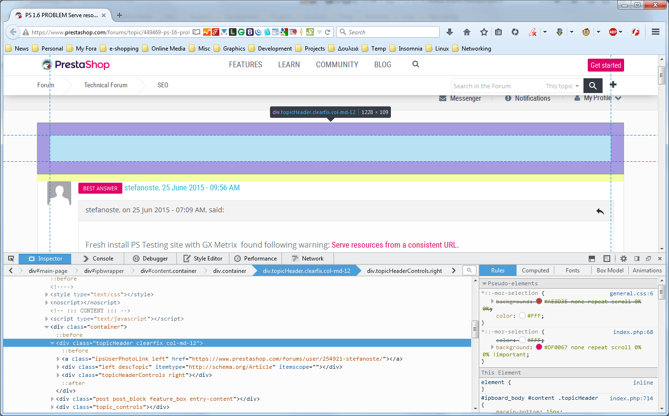Switch to Computed styles tab
The width and height of the screenshot is (669, 416).
pyautogui.click(x=535, y=270)
